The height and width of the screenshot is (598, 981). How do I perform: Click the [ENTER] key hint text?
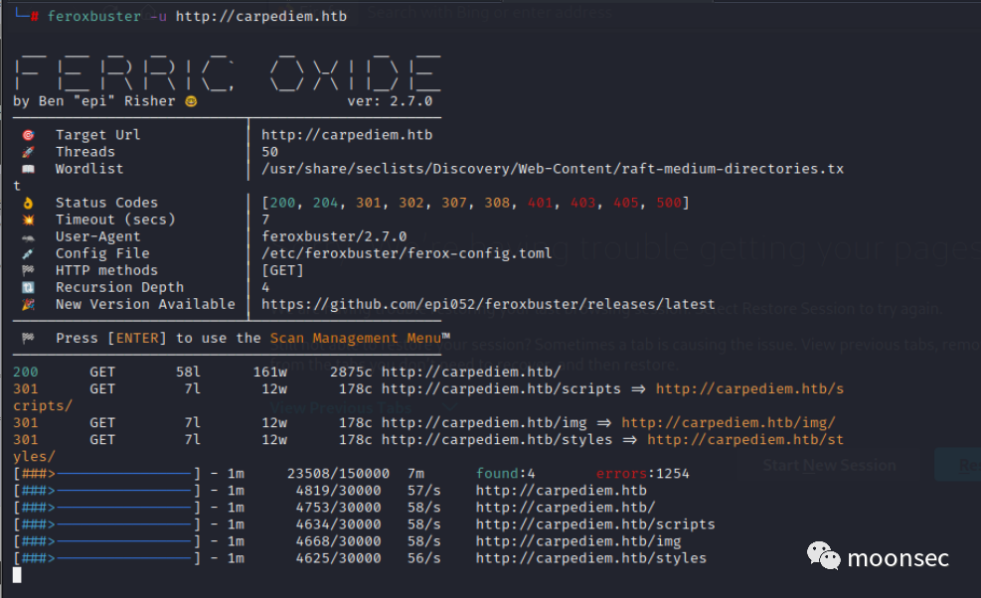[137, 339]
